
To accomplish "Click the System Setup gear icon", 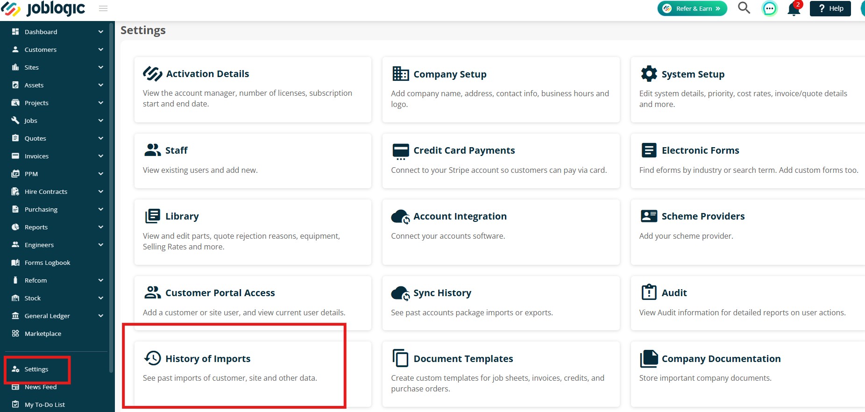I will (649, 74).
